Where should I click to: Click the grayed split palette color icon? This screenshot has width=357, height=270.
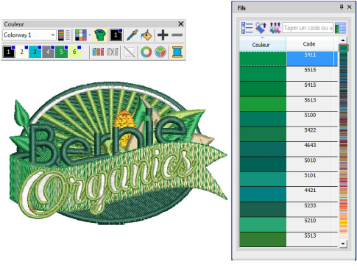(x=113, y=51)
